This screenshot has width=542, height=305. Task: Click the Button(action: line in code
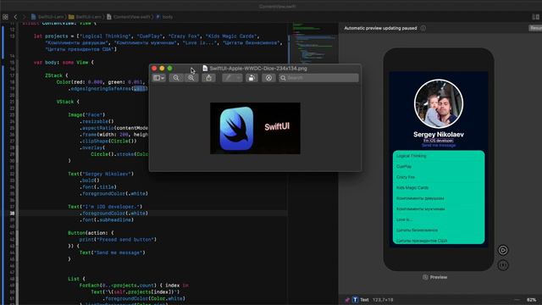coord(91,233)
